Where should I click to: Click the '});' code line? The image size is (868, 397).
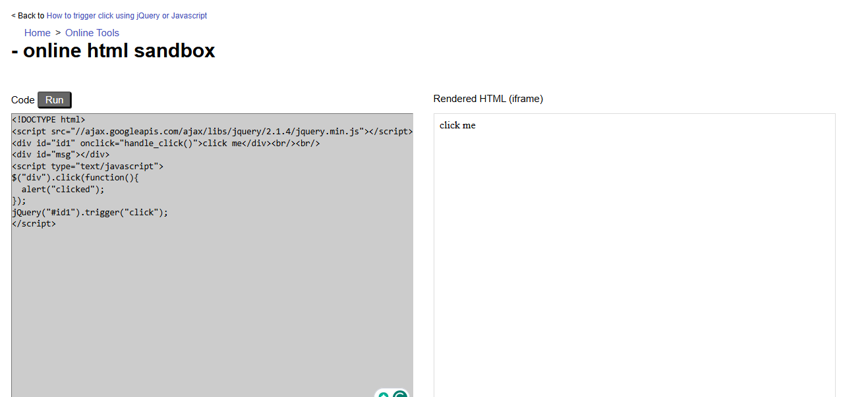pos(19,201)
